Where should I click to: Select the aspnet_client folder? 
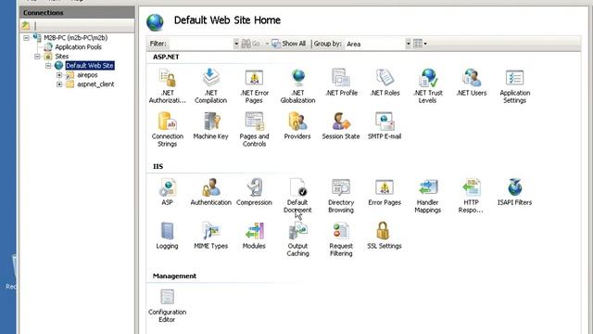[95, 84]
